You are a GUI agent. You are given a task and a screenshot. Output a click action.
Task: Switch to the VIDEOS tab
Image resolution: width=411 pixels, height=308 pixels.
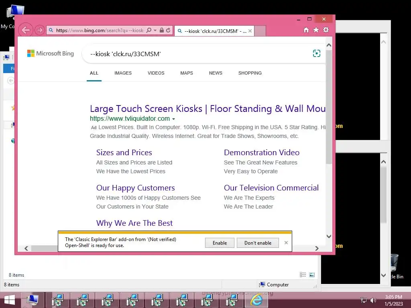(156, 73)
